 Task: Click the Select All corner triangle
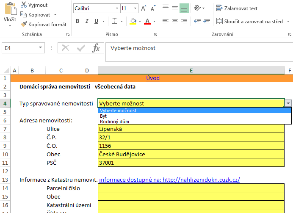pyautogui.click(x=6, y=70)
